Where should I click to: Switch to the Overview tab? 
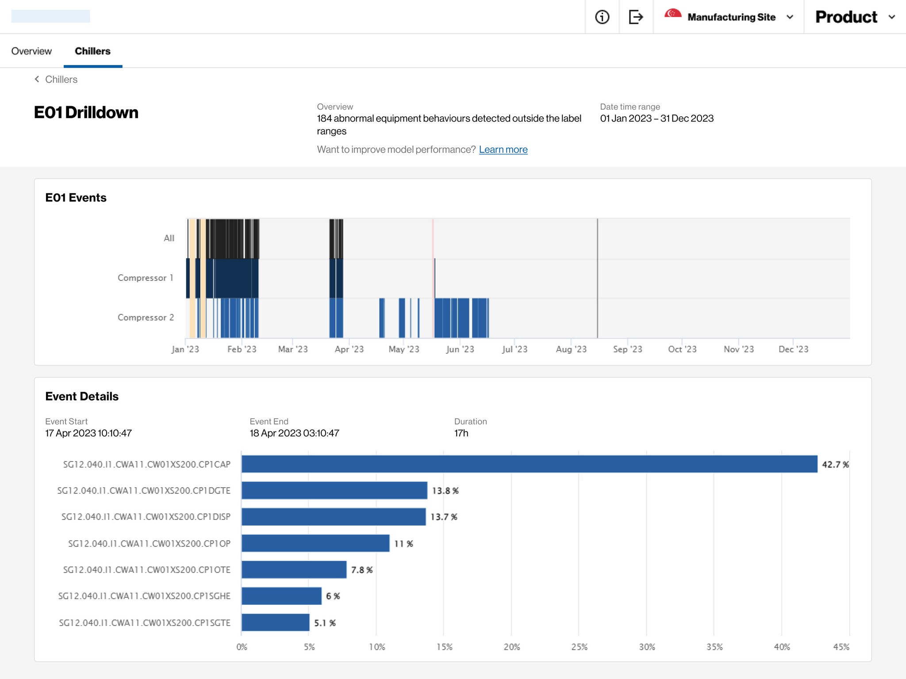click(31, 51)
